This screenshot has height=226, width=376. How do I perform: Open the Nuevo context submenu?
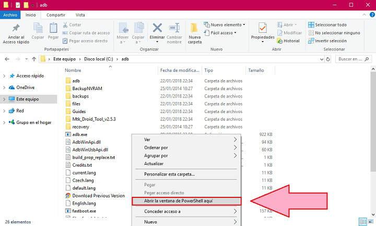click(186, 222)
